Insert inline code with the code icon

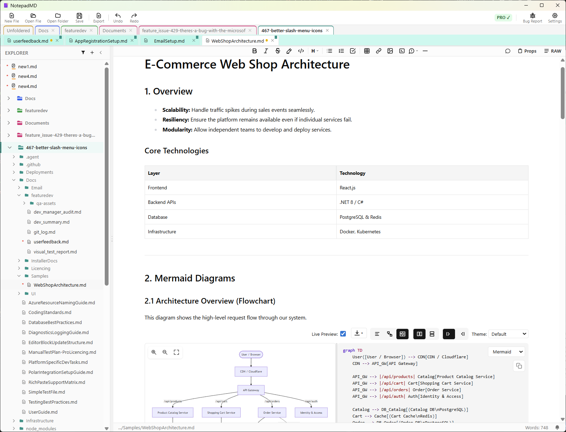(x=301, y=51)
